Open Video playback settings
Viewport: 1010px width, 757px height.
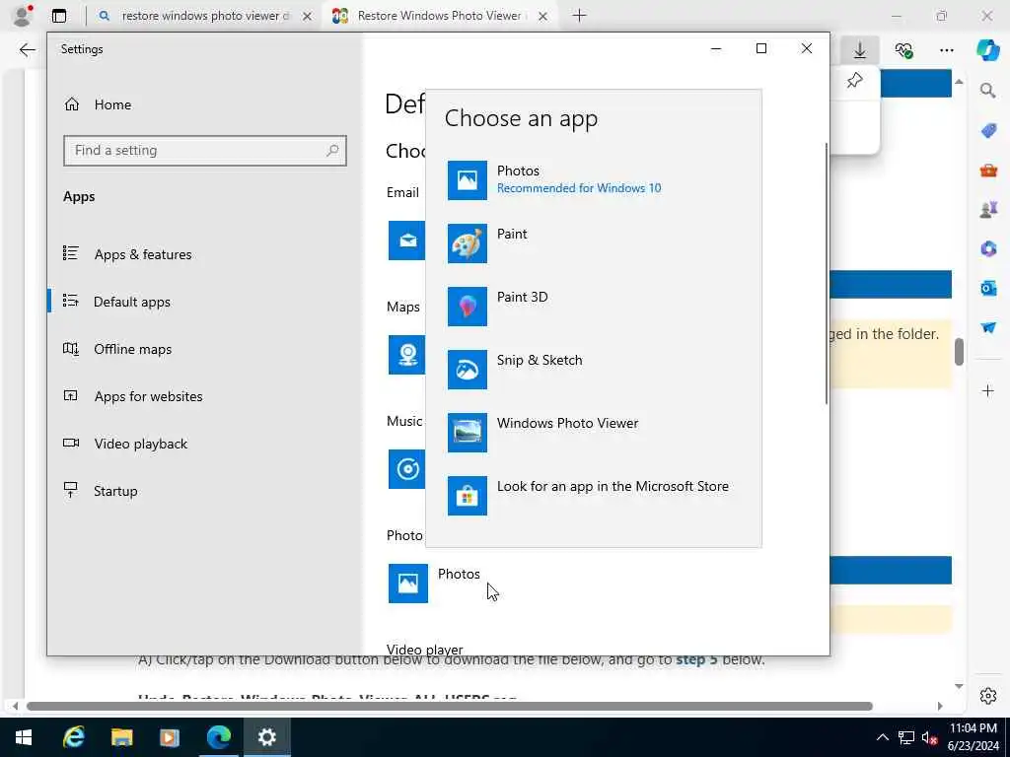click(205, 444)
